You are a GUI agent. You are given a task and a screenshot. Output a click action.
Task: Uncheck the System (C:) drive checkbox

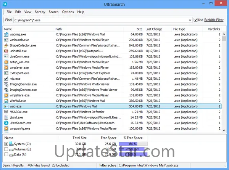pos(6,144)
